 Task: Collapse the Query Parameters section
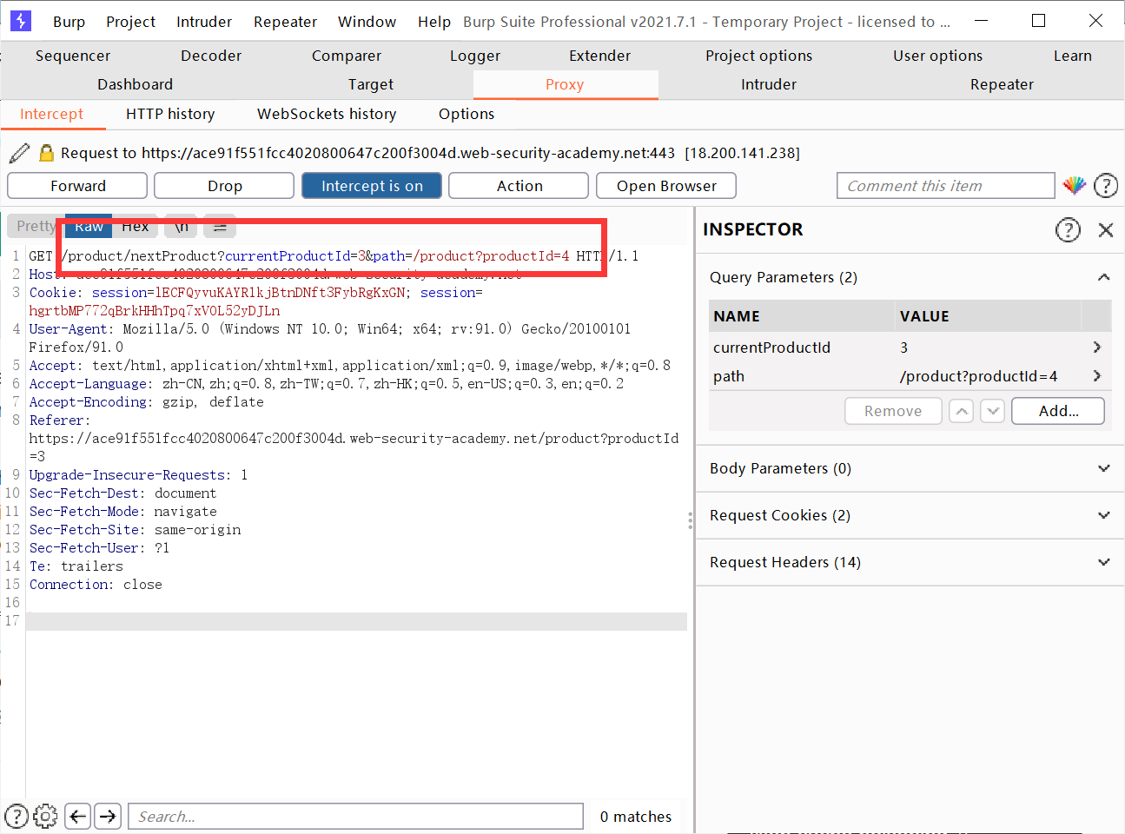click(1104, 277)
